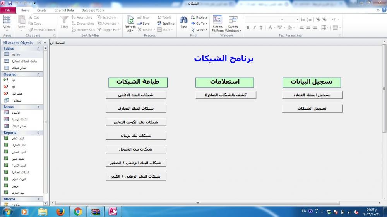The width and height of the screenshot is (387, 217).
Task: Click navigation pane scroll down arrow
Action: pos(45,203)
